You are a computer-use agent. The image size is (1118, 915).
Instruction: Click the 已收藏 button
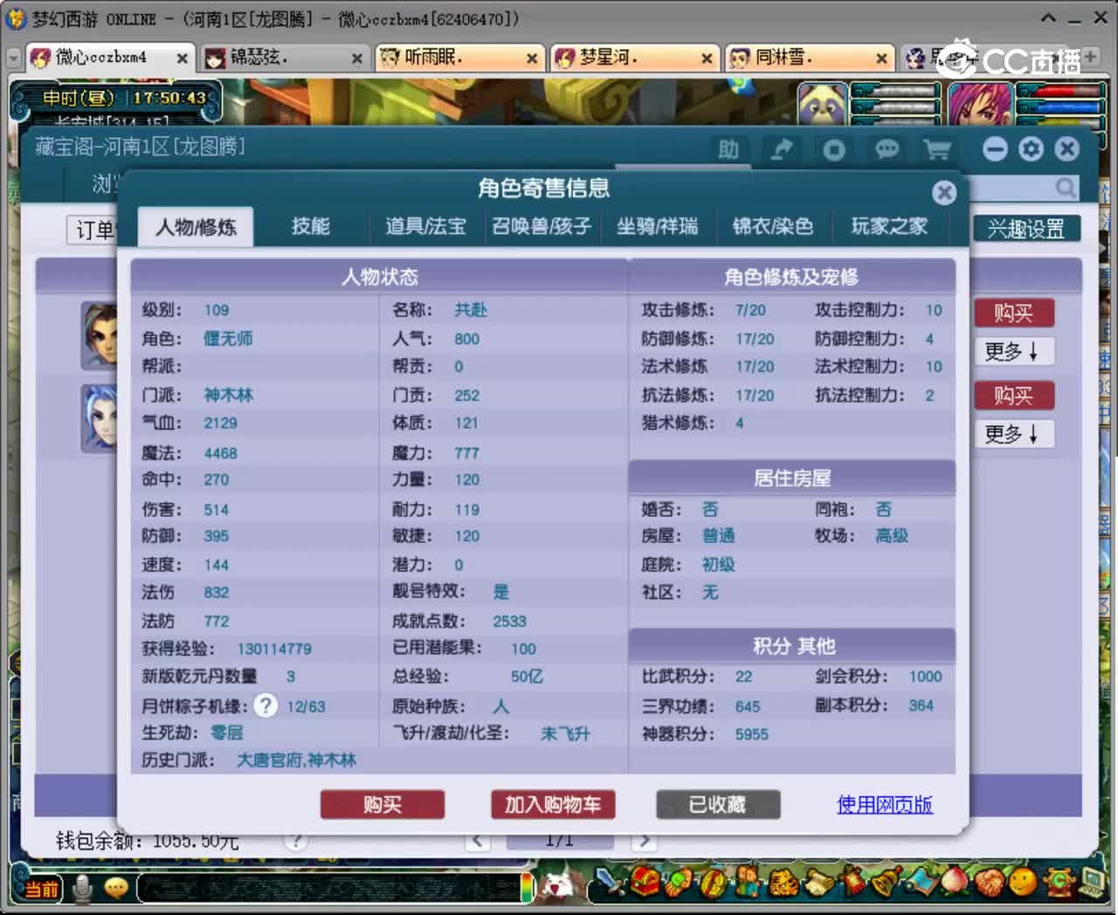point(718,804)
